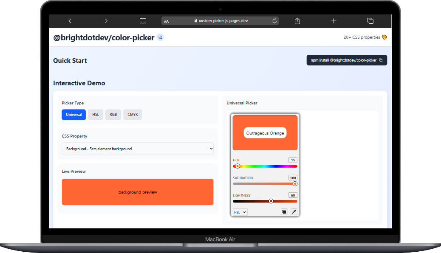Adjust the Hue slider handle
The width and height of the screenshot is (441, 253).
(237, 166)
